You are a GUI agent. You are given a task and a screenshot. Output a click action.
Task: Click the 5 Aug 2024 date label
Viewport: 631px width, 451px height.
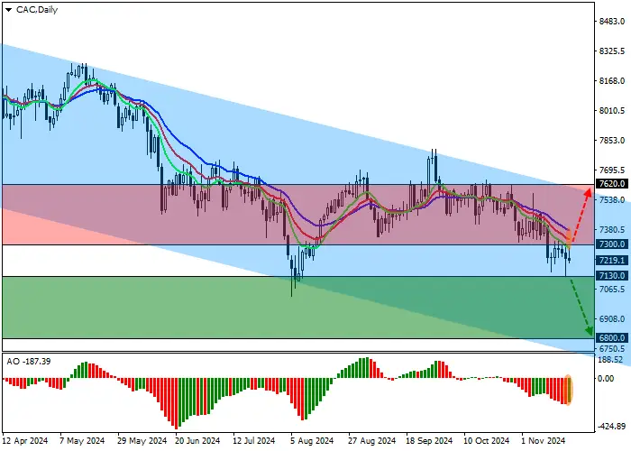tap(313, 441)
